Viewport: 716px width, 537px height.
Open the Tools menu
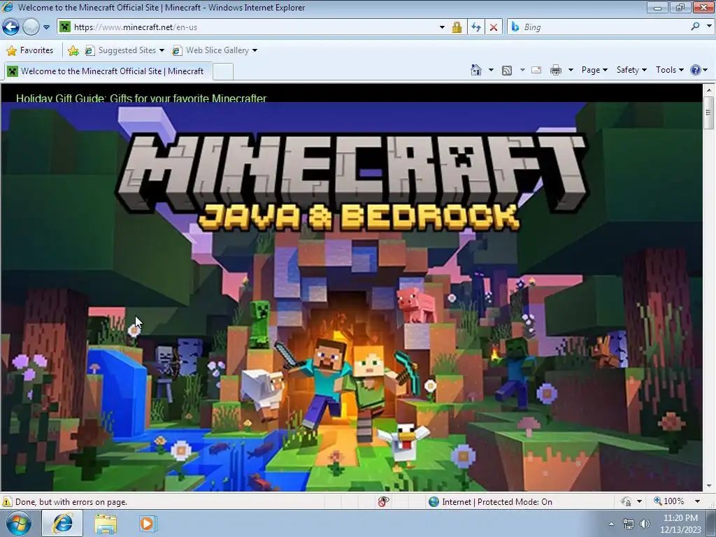click(669, 70)
